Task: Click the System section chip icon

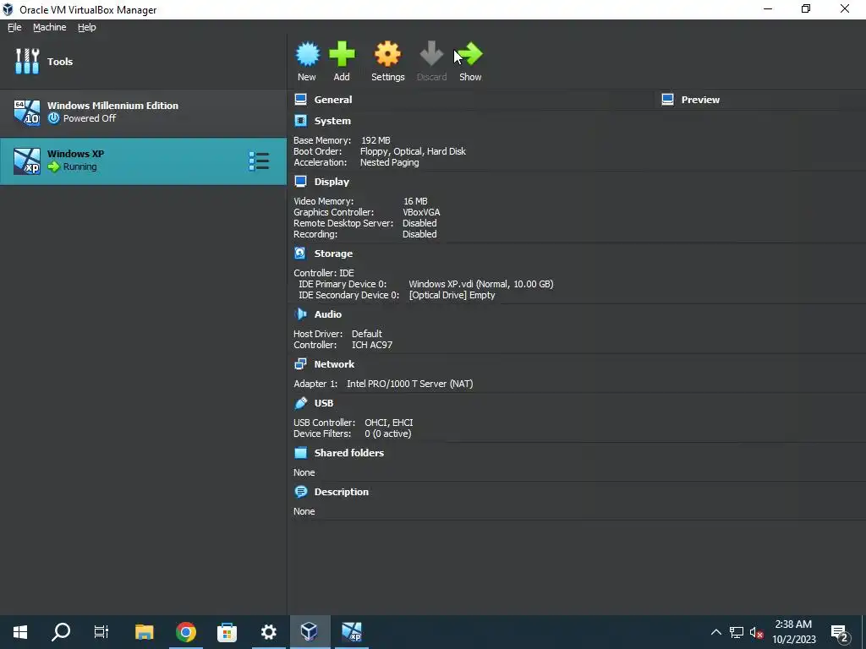Action: (x=300, y=121)
